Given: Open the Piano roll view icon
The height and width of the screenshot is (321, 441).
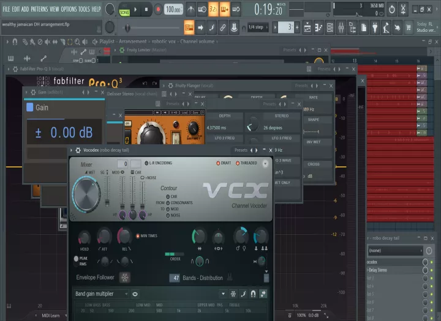Looking at the screenshot, I should coord(318,28).
